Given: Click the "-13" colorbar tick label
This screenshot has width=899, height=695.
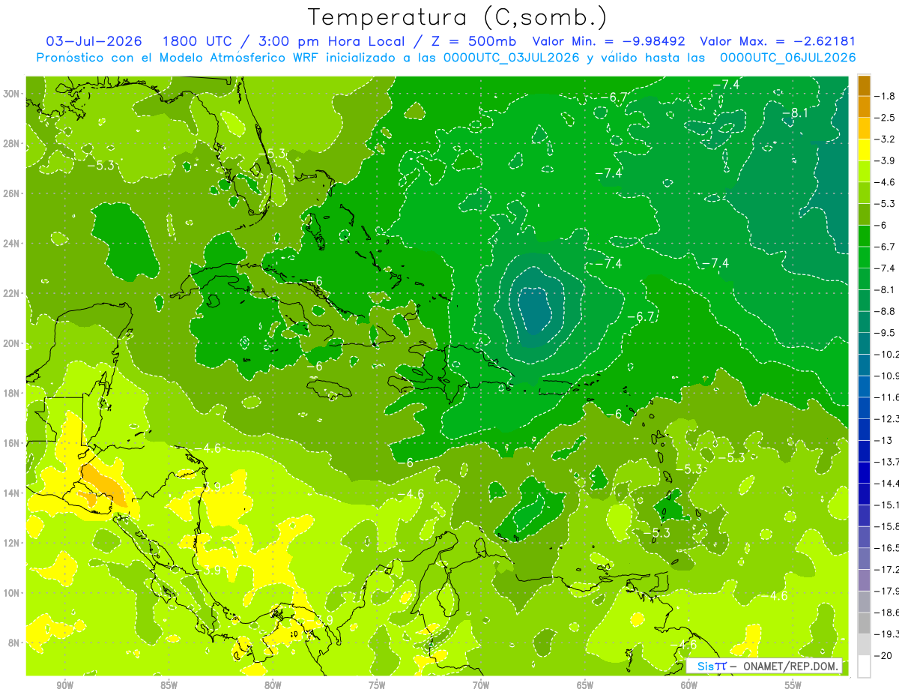Looking at the screenshot, I should tap(883, 440).
